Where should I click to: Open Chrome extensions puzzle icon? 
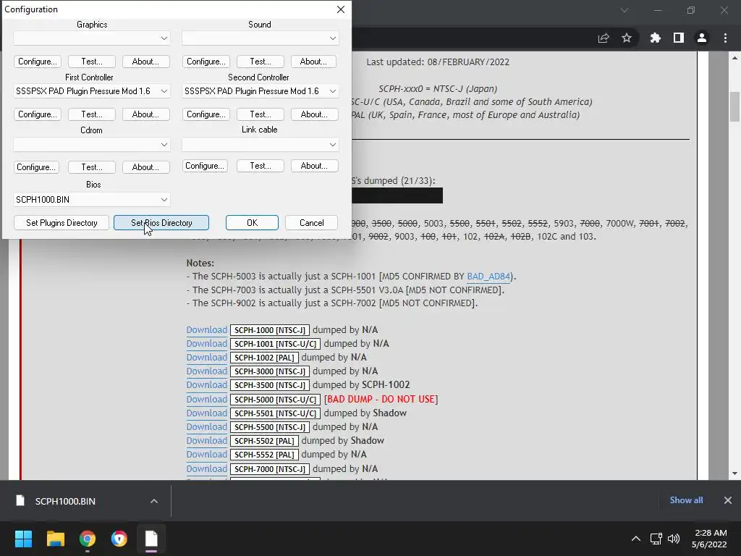tap(656, 38)
